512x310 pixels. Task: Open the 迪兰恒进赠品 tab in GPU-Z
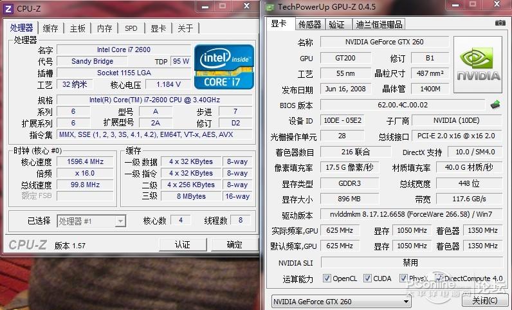pos(379,24)
